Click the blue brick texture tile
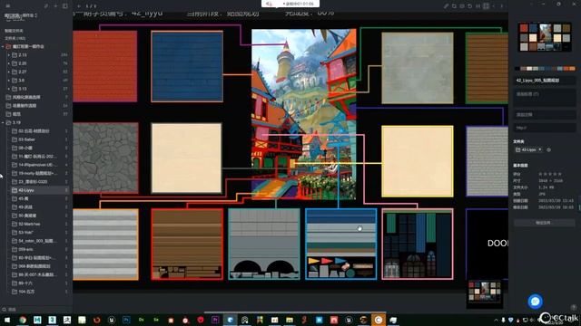Screen dimensions: 581x326 (187, 66)
